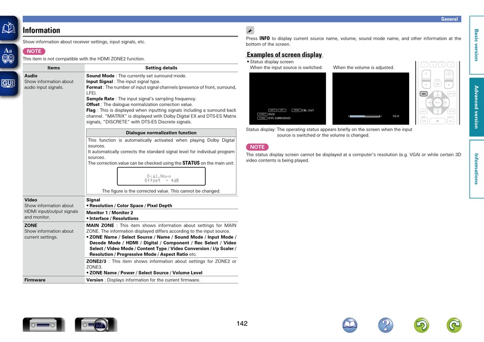Switch to Advanced version tab
This screenshot has width=484, height=342.
[476, 107]
